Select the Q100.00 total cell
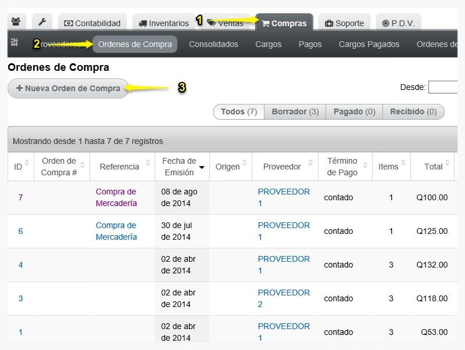Image resolution: width=465 pixels, height=350 pixels. point(432,197)
